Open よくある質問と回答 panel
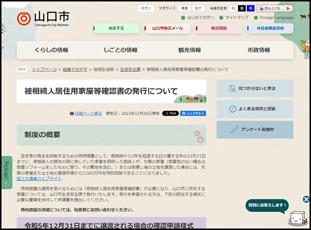 (x=255, y=109)
